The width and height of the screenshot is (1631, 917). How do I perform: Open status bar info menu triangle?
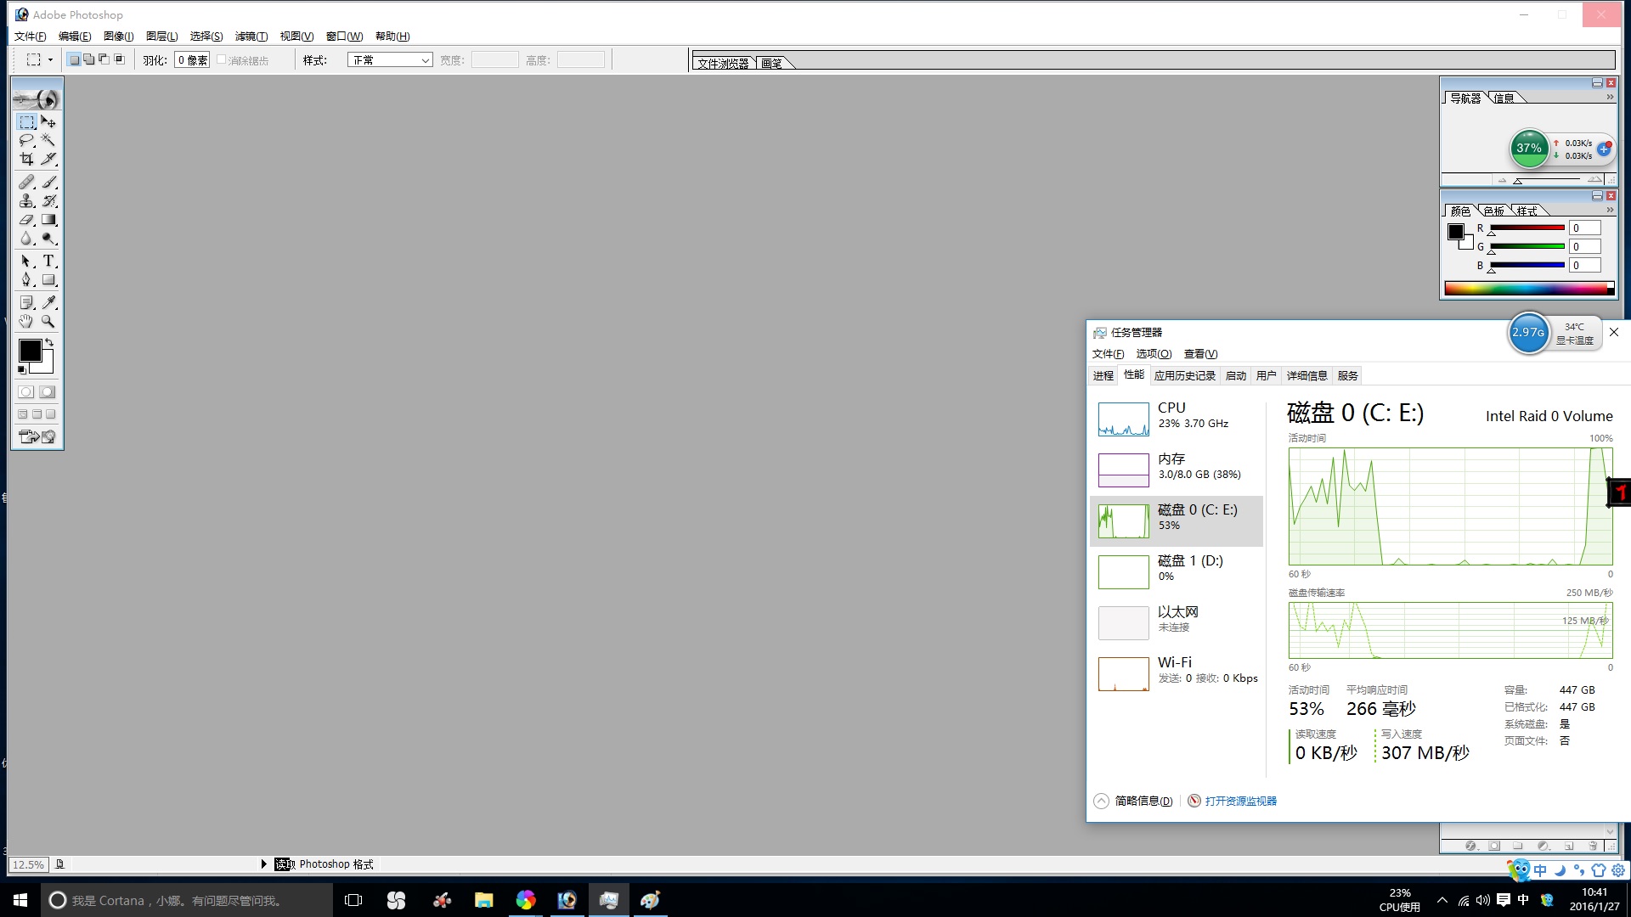pos(263,864)
